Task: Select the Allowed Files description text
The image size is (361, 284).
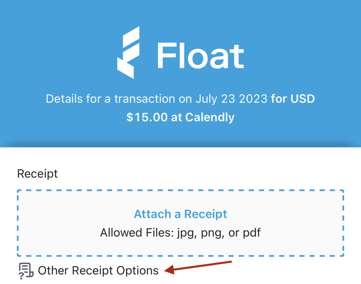Action: point(180,232)
